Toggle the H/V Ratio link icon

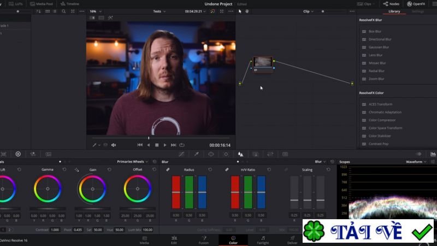click(x=227, y=169)
